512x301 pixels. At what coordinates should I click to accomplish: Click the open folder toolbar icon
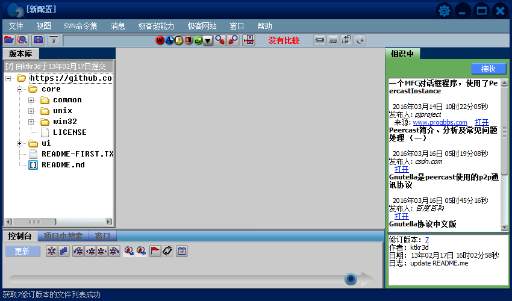[9, 40]
